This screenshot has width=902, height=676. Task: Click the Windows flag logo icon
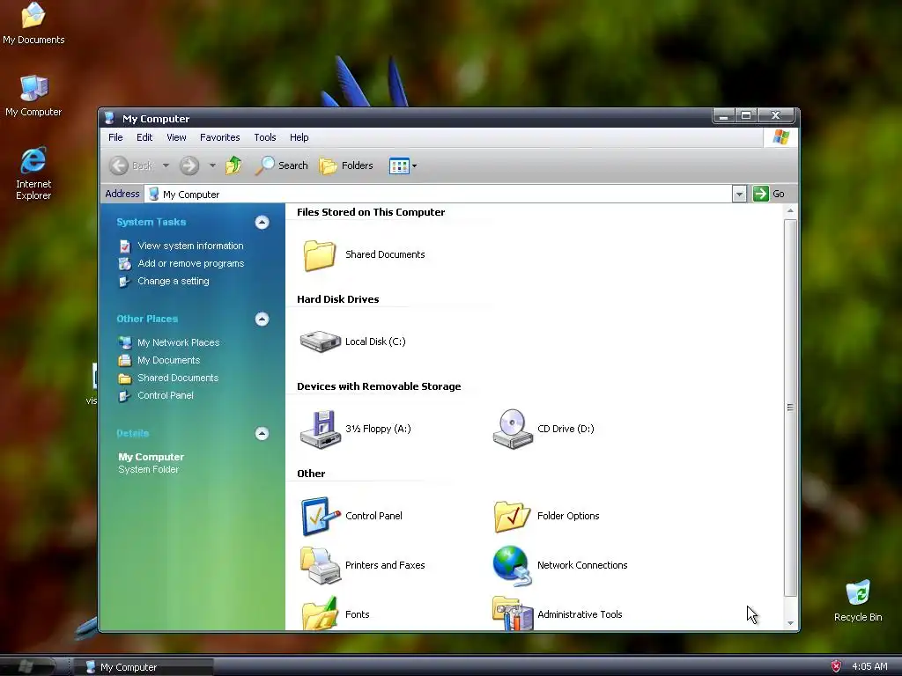point(781,137)
